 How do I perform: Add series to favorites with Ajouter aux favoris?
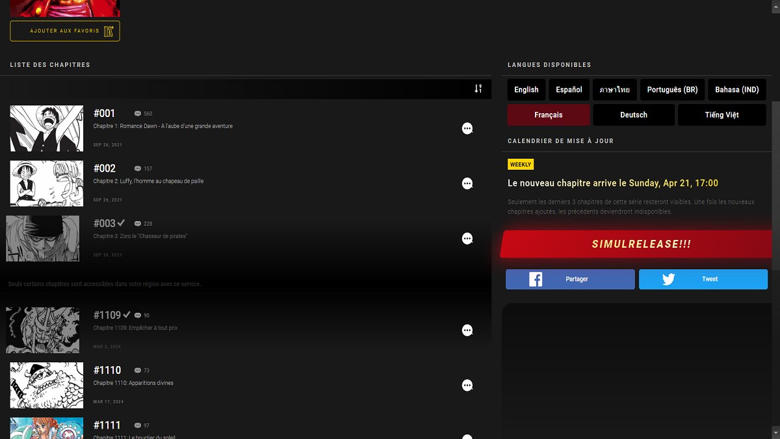(65, 31)
